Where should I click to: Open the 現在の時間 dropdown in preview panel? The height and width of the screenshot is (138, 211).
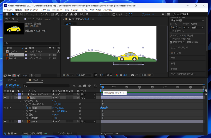[x=187, y=21]
